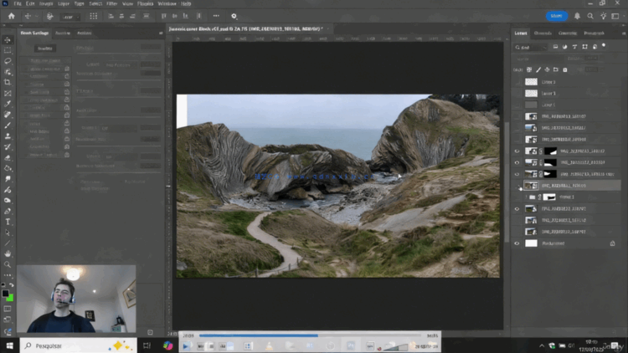Toggle visibility of the selected layer in Layers panel
This screenshot has height=353, width=628.
point(517,185)
